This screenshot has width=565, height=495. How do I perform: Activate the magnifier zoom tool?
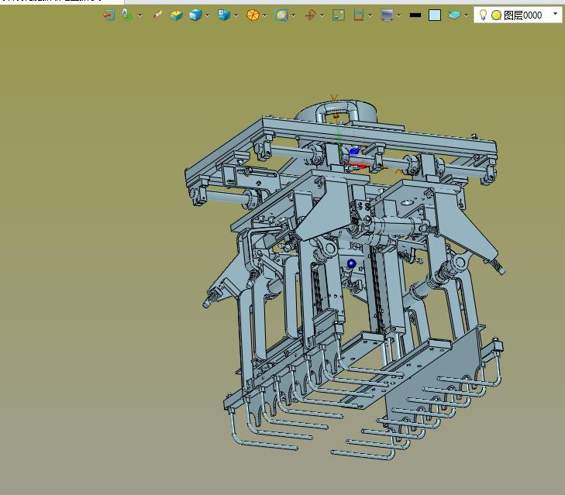coord(281,15)
